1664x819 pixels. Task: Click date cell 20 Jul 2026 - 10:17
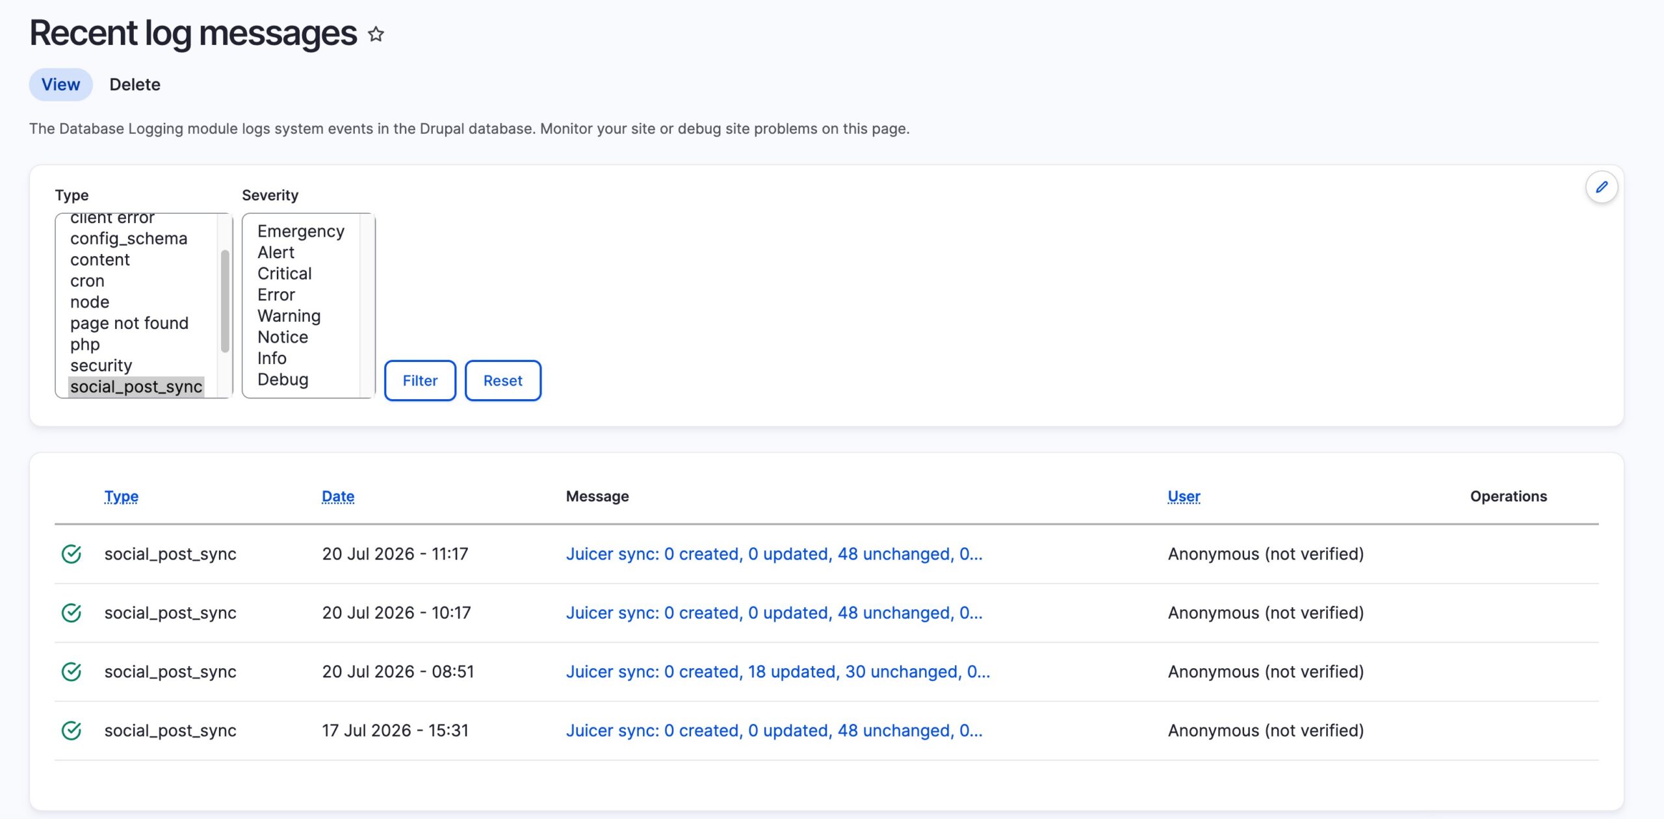point(396,613)
